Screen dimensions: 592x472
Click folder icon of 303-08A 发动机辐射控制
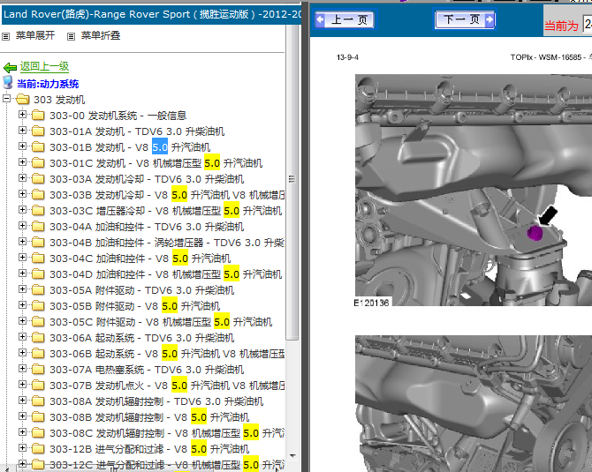click(x=38, y=401)
